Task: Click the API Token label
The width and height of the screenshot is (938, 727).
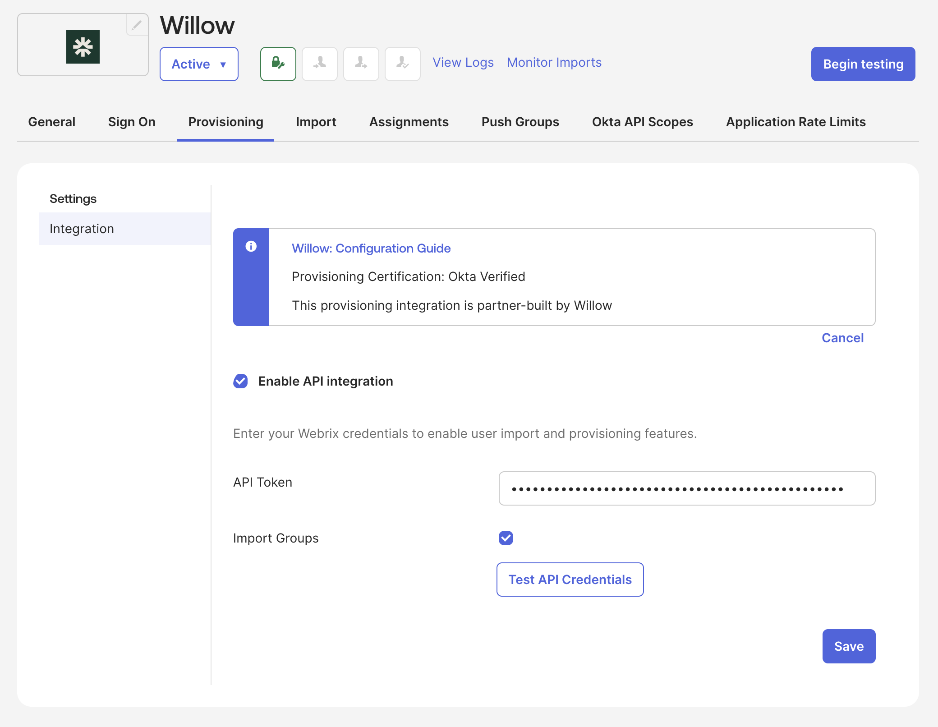Action: pos(262,482)
